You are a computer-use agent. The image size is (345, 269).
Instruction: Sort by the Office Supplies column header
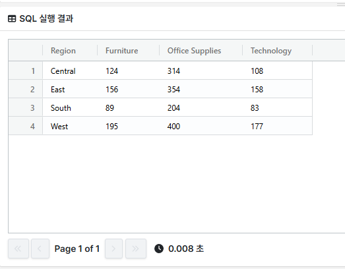[201, 51]
